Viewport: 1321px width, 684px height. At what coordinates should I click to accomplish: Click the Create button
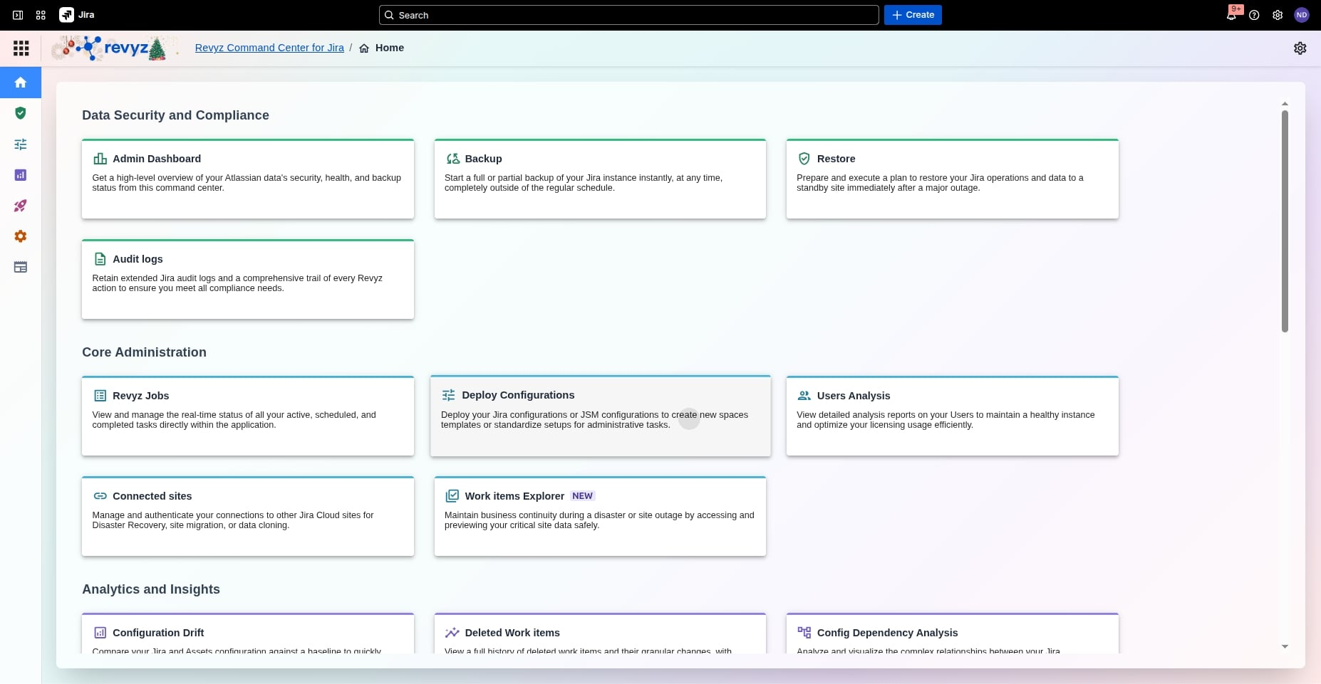(913, 15)
